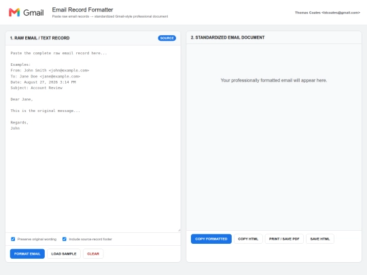Uncheck Include source-record footer checkbox

(x=65, y=239)
